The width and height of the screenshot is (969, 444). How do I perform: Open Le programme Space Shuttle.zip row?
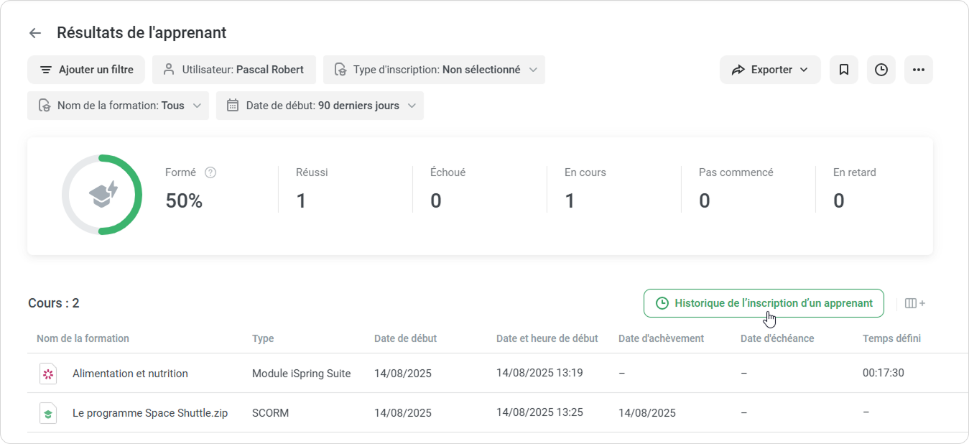coord(150,413)
